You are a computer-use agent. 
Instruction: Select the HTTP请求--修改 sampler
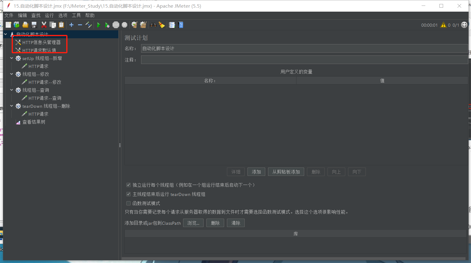41,82
